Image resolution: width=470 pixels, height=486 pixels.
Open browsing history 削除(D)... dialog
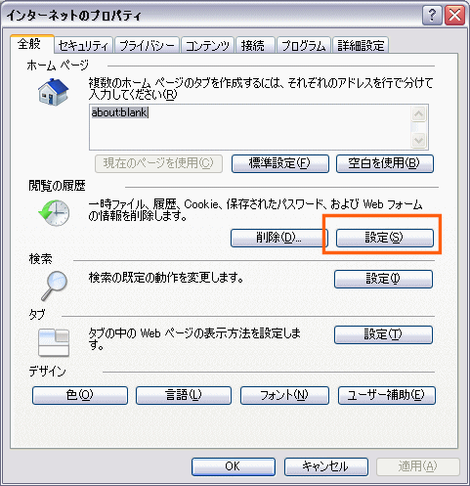279,238
